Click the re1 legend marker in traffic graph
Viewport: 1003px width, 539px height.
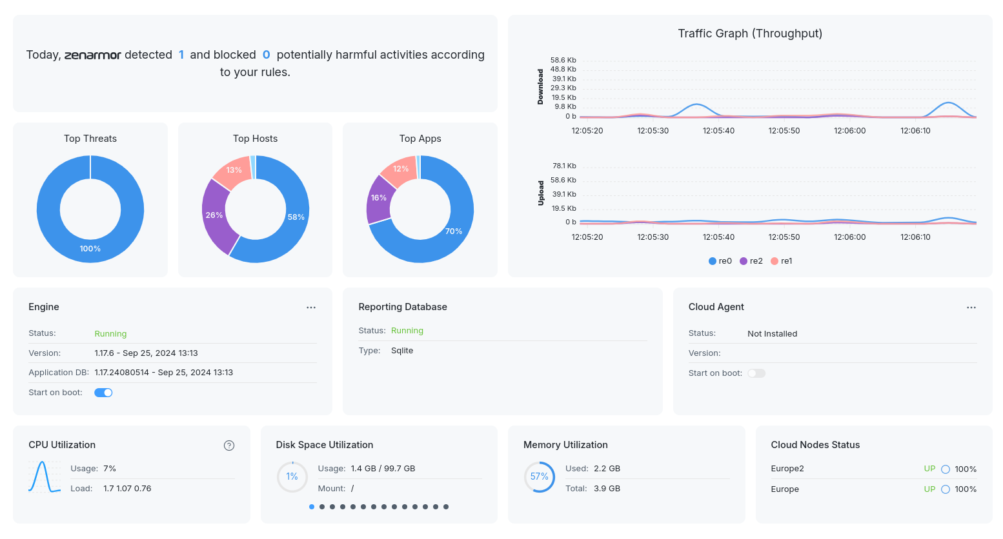[775, 261]
